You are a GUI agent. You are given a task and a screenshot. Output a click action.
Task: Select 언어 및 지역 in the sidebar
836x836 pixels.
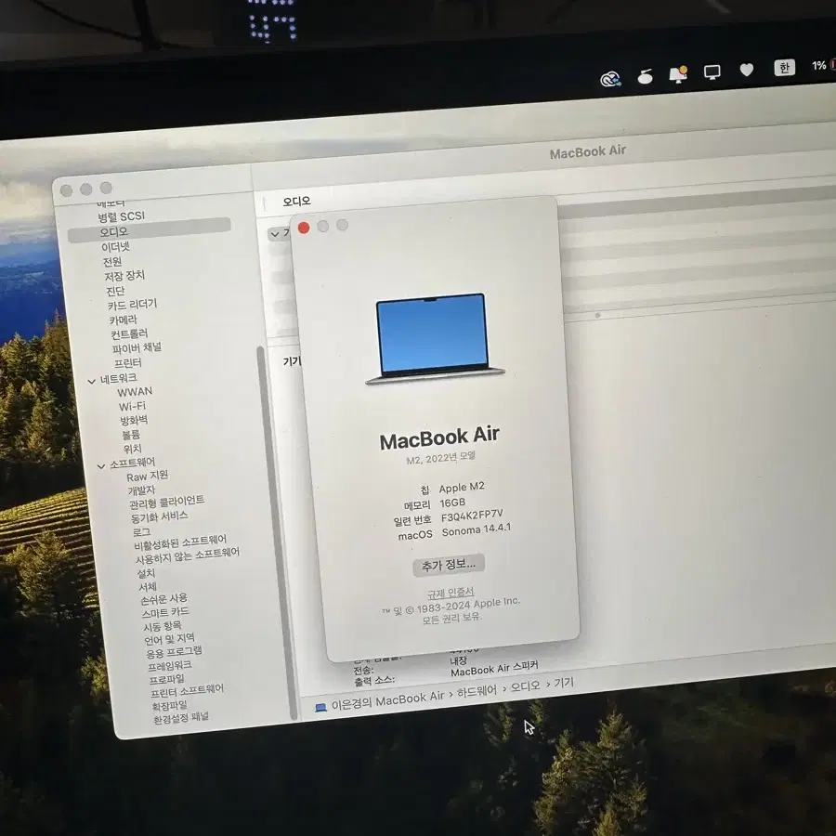coord(170,639)
